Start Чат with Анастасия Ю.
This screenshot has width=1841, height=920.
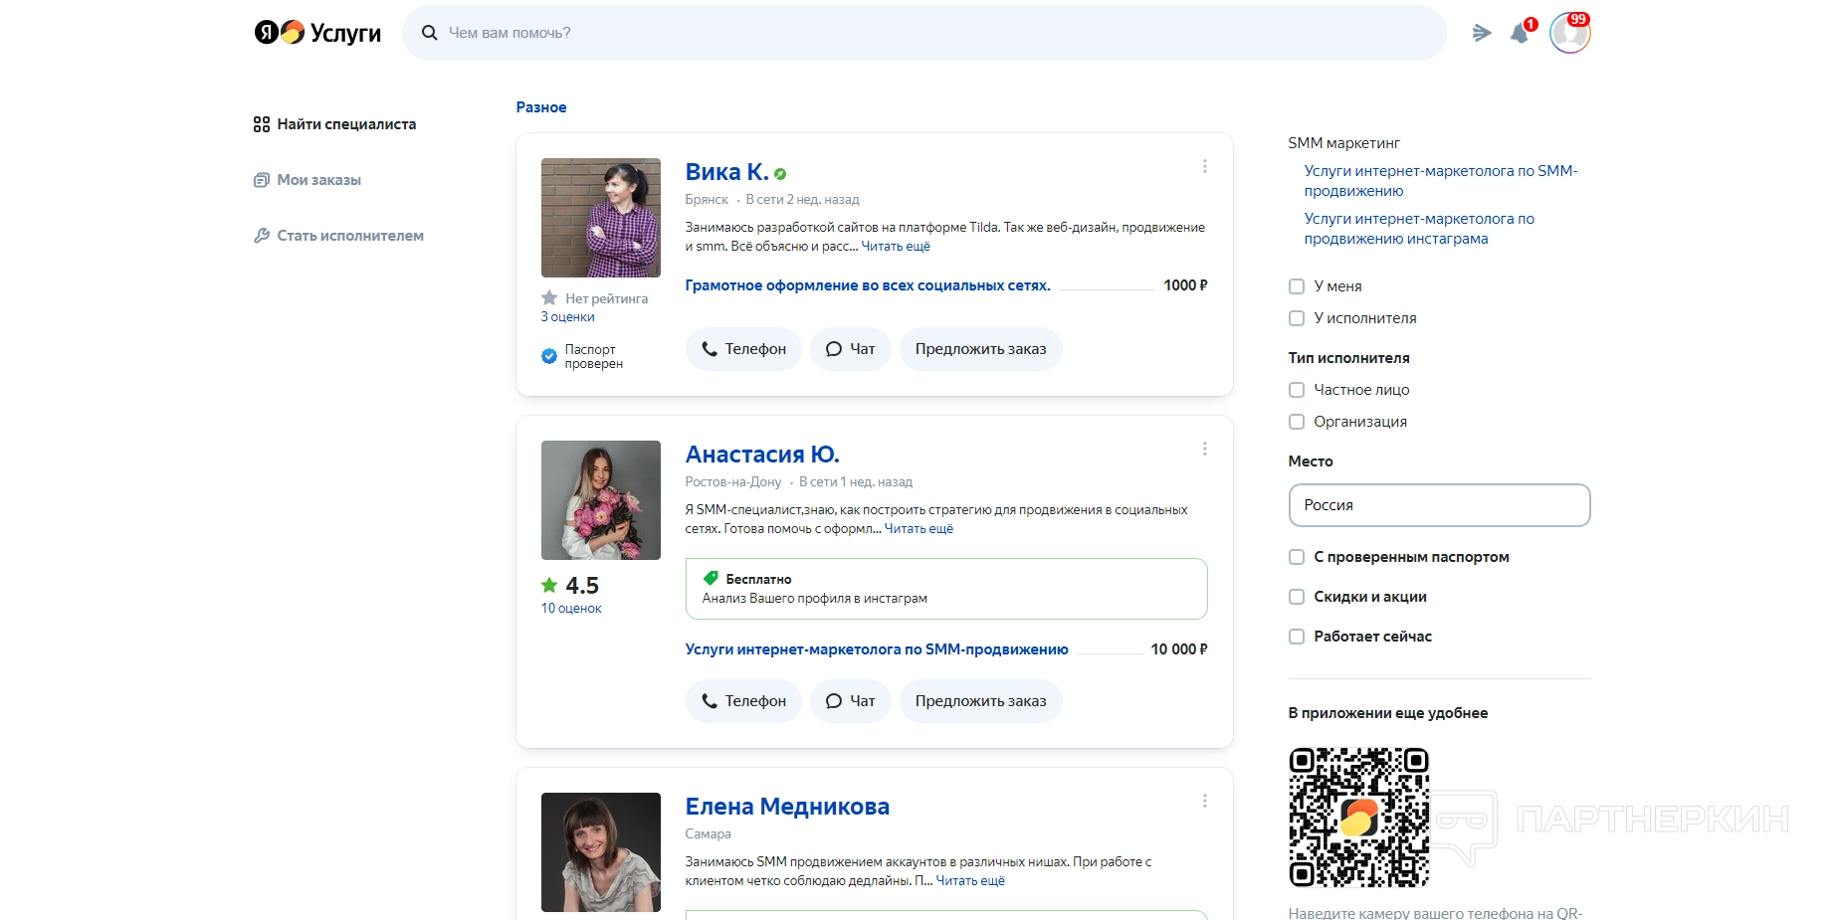(850, 701)
